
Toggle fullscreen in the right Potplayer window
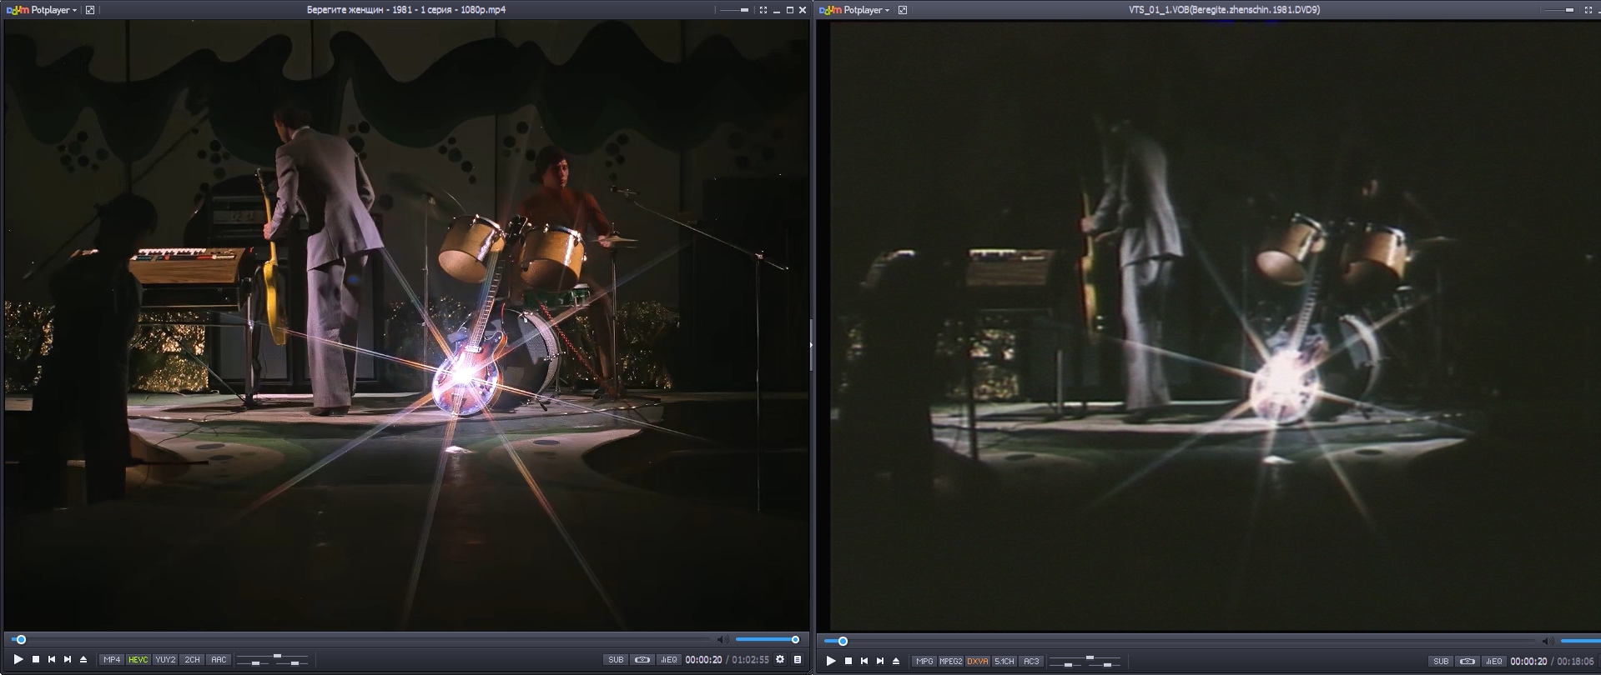[x=1588, y=10]
